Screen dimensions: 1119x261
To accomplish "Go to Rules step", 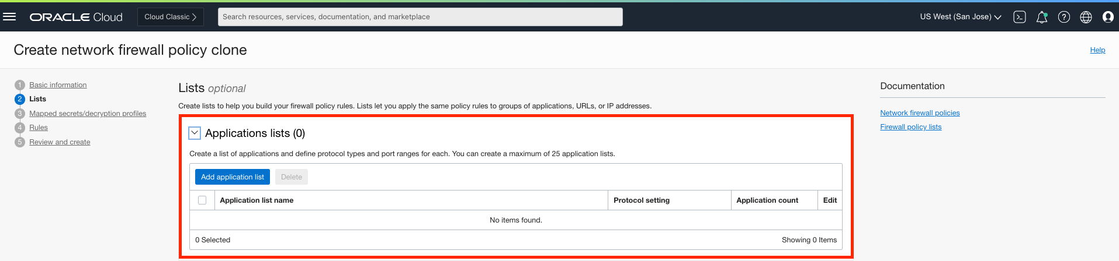I will click(x=39, y=128).
